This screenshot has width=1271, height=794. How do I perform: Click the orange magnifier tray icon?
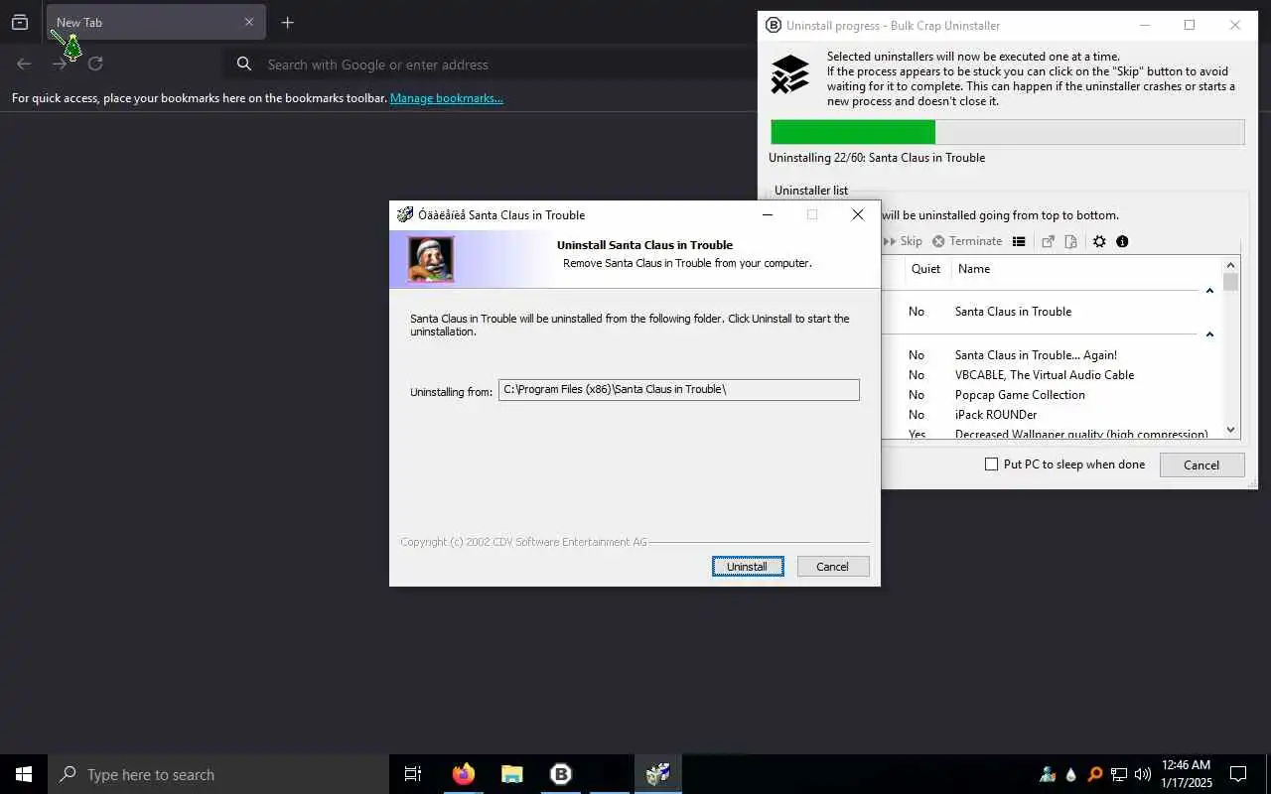click(1095, 774)
